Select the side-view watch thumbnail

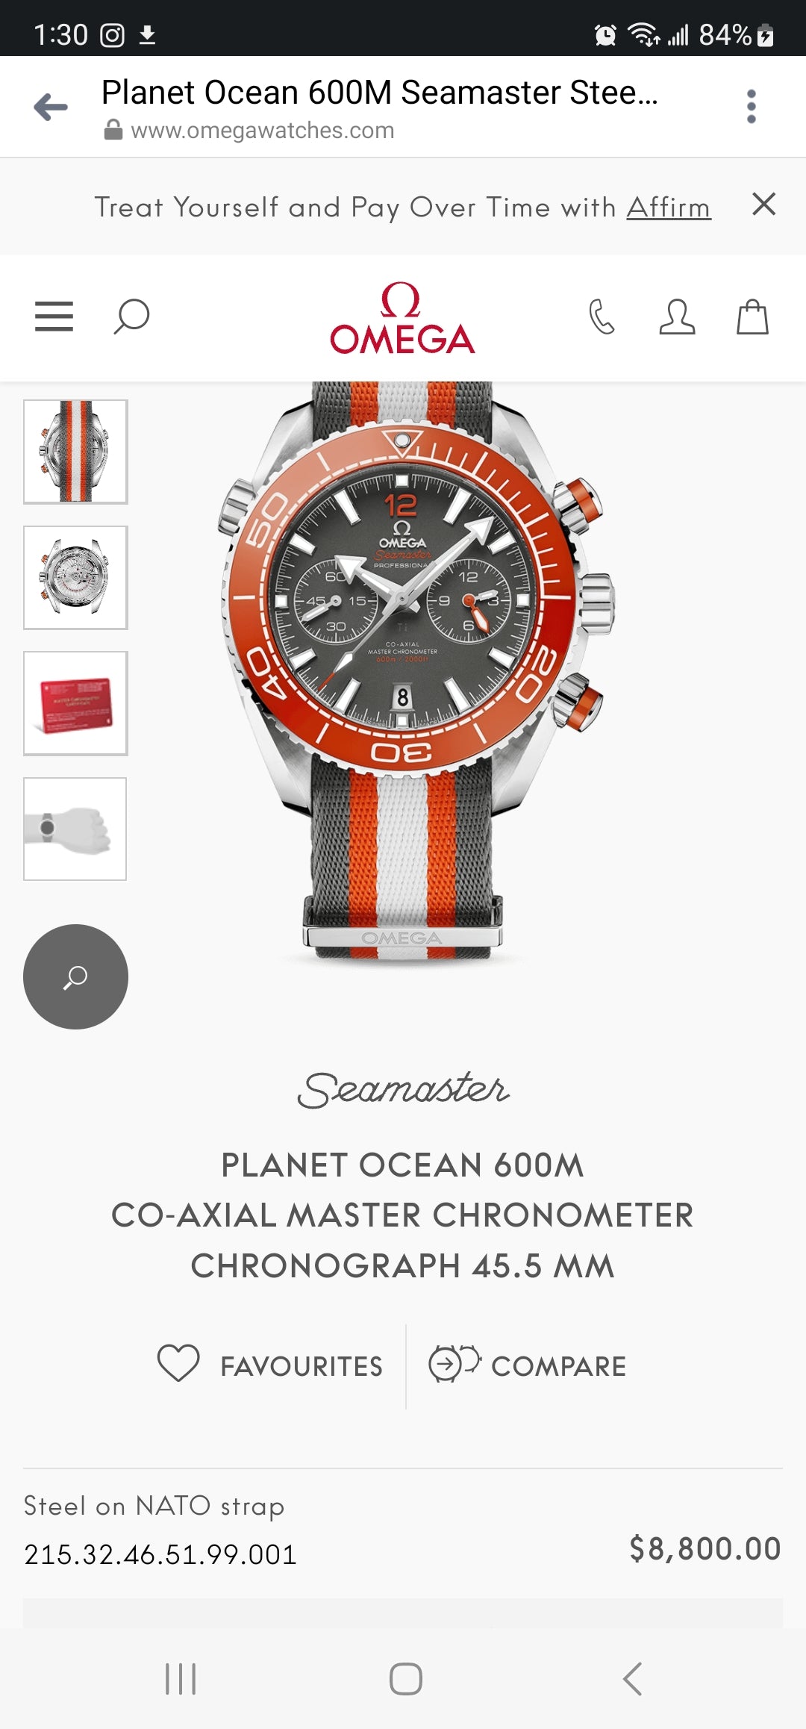(x=75, y=452)
